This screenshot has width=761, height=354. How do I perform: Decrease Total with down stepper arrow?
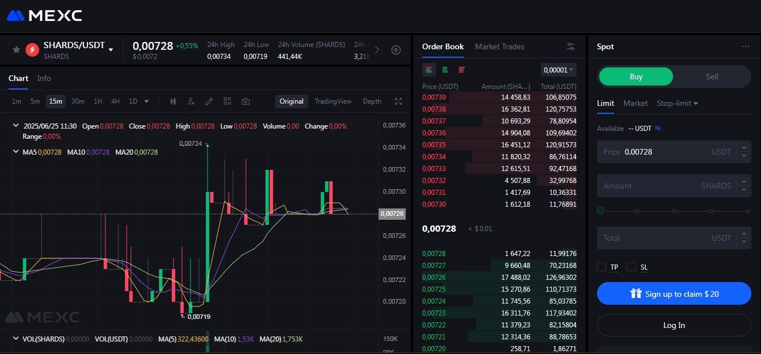744,242
